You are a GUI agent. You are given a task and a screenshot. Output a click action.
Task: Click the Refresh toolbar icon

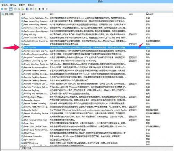coord(19,9)
